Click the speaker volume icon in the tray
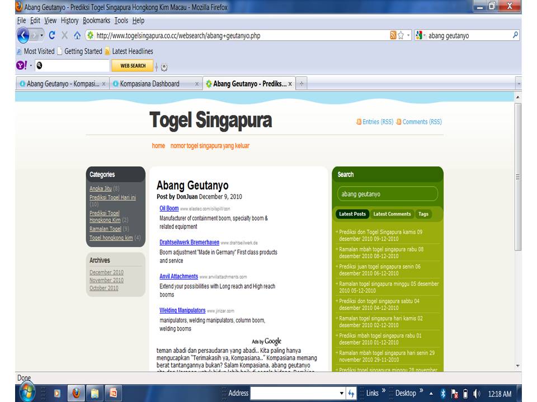Screen dimensions: 537x402 [x=476, y=393]
